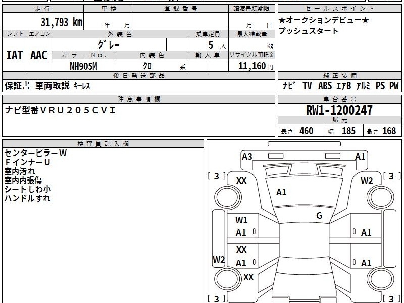Screen dimensions: 404x303
Task: Click the 外装色 header cell
Action: pyautogui.click(x=120, y=34)
